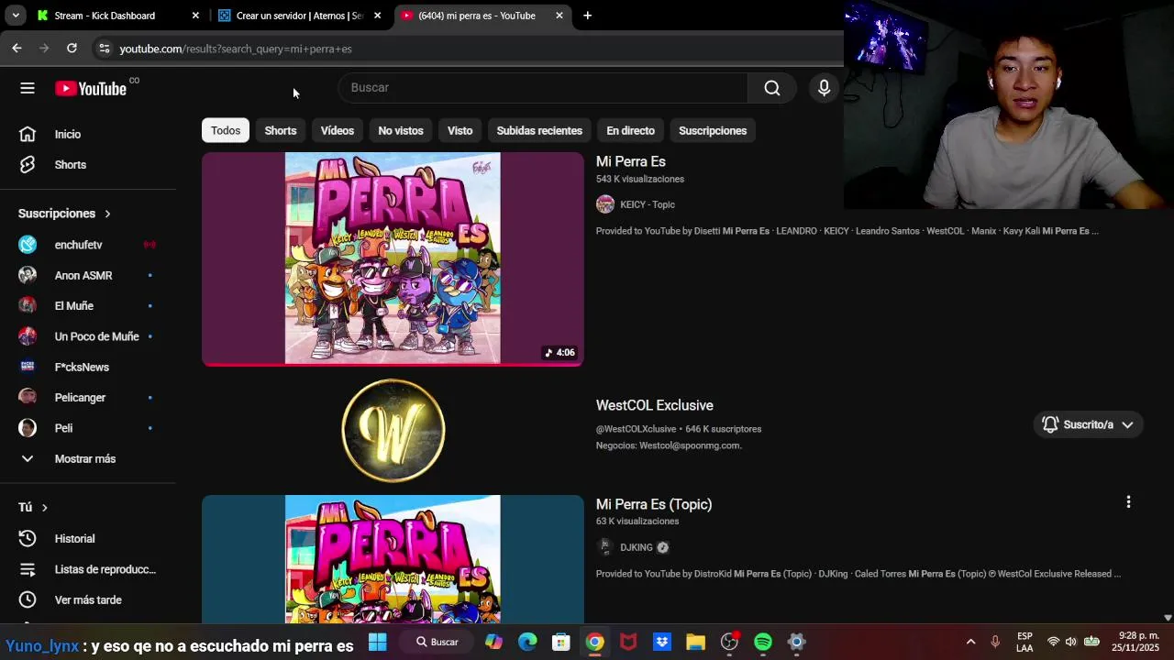Open Mi Perra Es (Topic) thumbnail

point(393,560)
